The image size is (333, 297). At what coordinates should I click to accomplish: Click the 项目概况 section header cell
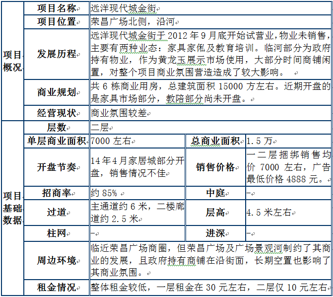click(x=12, y=61)
